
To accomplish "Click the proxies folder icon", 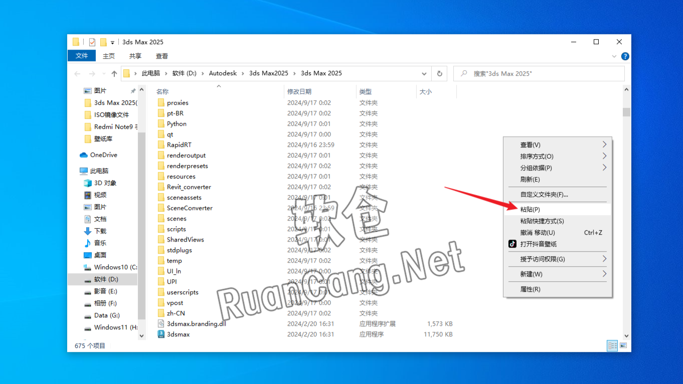I will tap(161, 103).
